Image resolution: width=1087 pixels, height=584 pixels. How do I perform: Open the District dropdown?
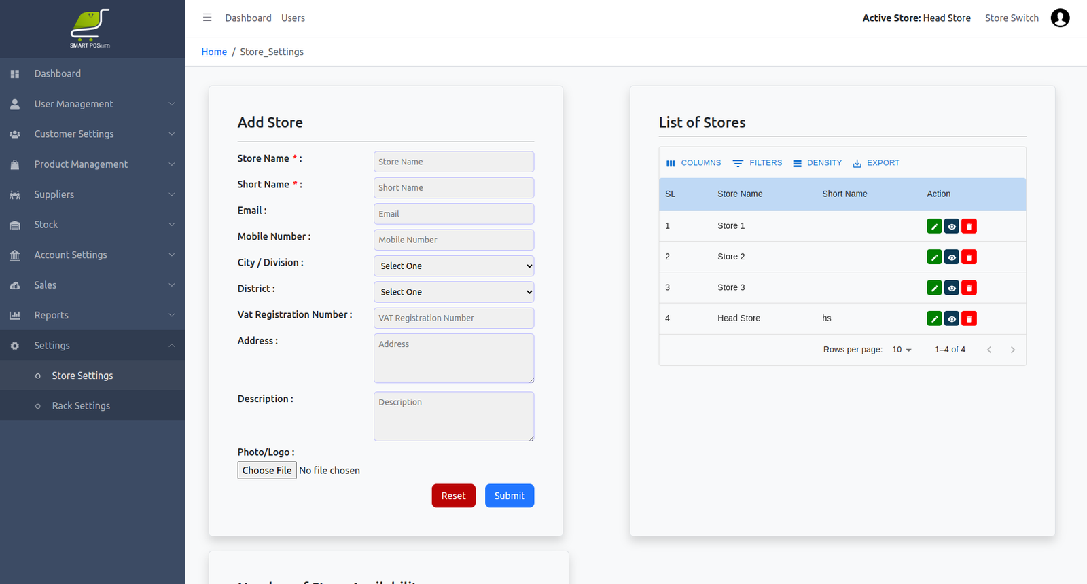click(454, 292)
